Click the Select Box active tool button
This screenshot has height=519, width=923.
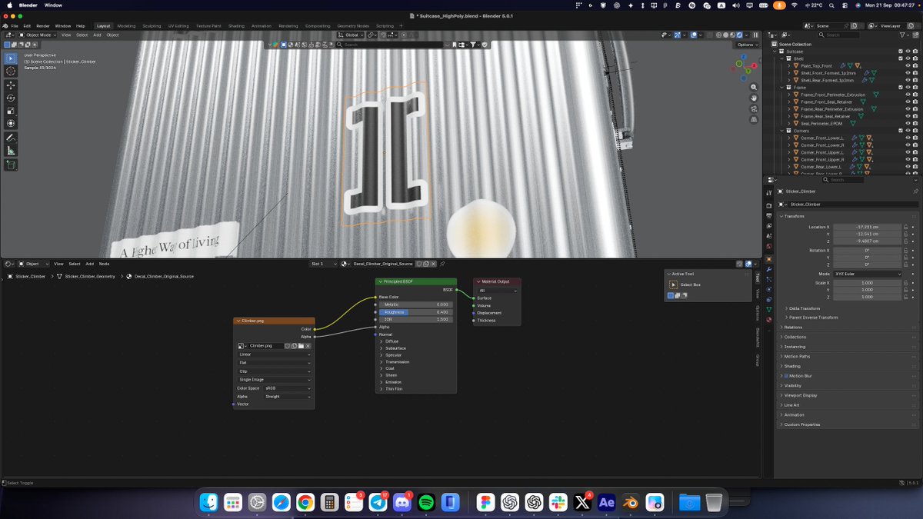[x=674, y=284]
